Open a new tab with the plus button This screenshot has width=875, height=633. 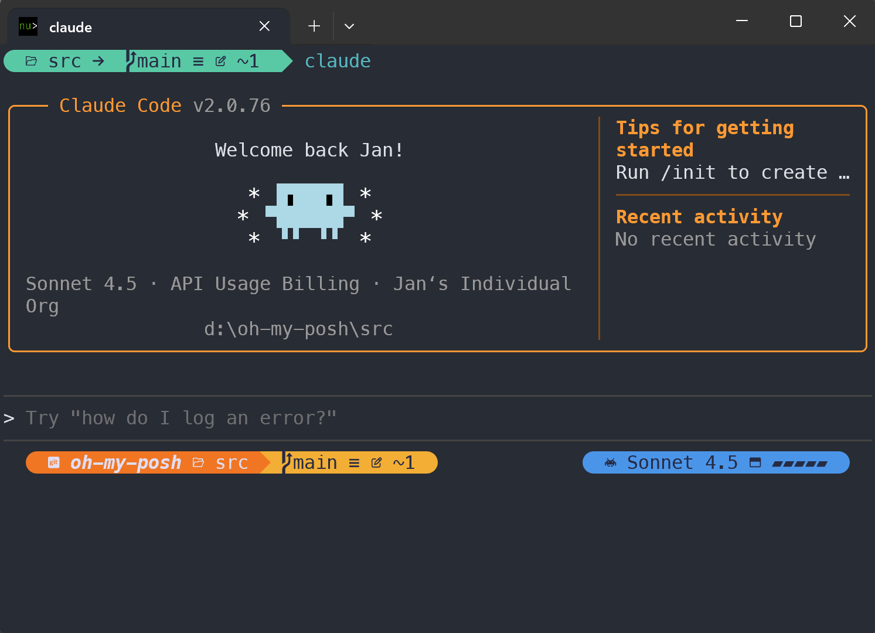[x=314, y=26]
